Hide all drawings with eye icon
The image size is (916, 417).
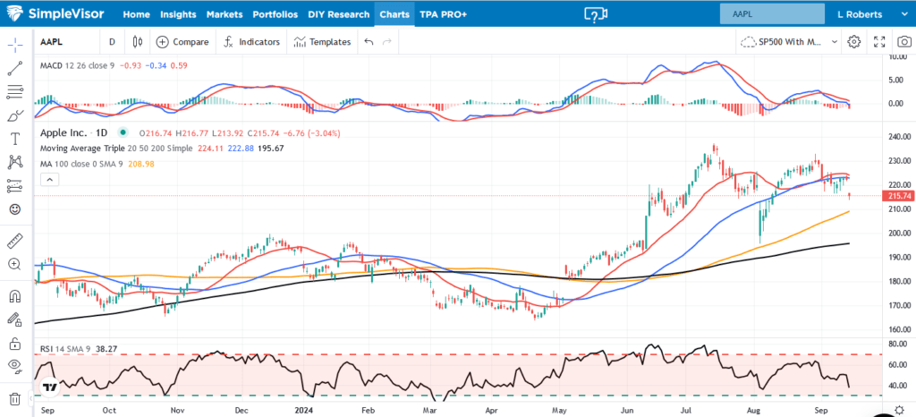tap(15, 366)
